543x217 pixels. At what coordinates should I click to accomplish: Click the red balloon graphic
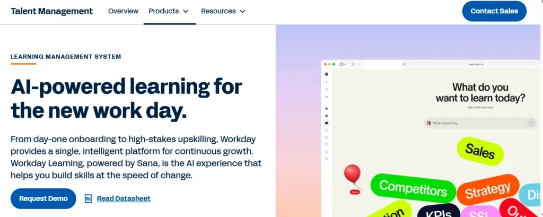[352, 175]
